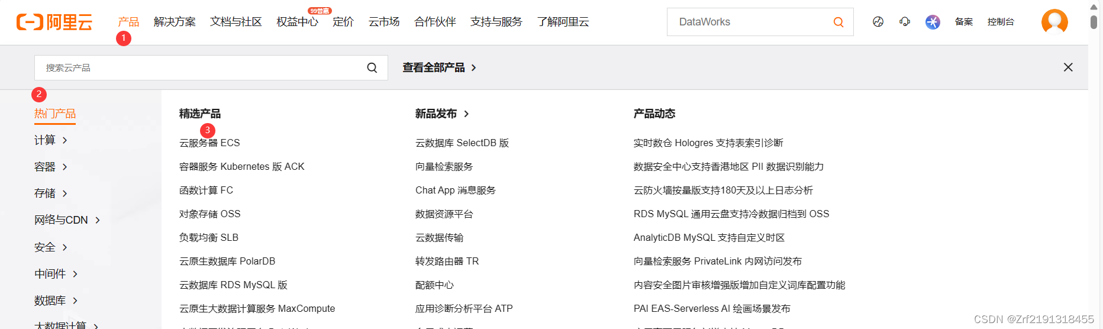Open the 权益中心 menu
1103x329 pixels.
point(298,22)
